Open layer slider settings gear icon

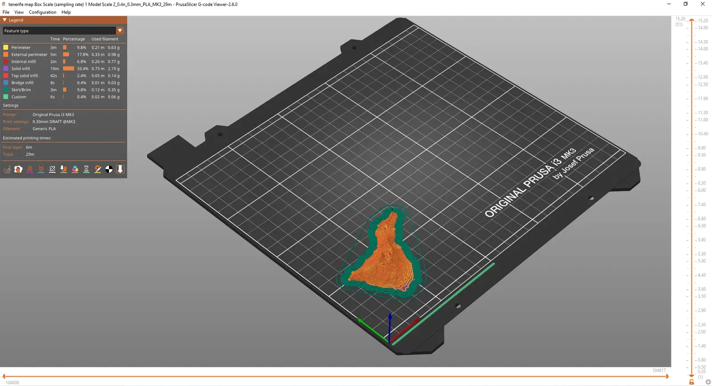coord(708,382)
